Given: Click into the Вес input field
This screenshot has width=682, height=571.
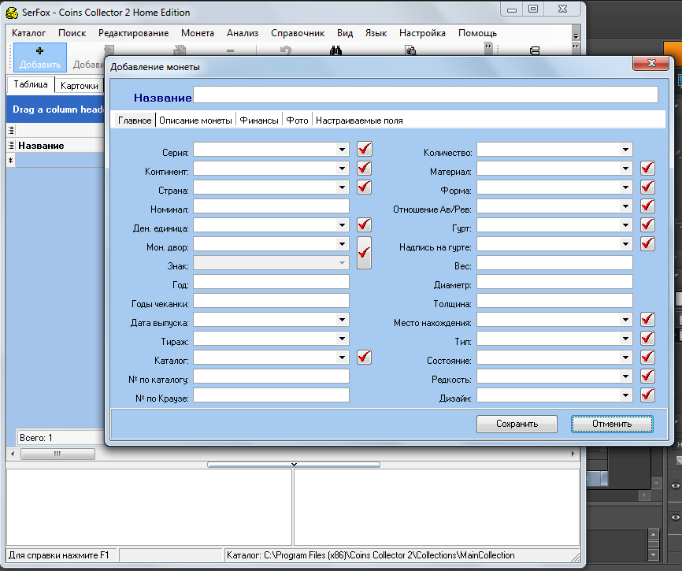Looking at the screenshot, I should click(554, 263).
